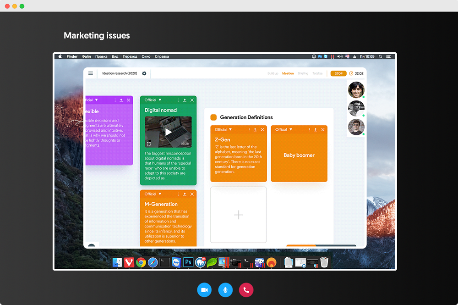This screenshot has width=458, height=305.
Task: Upload the Z-Gen card
Action: pyautogui.click(x=255, y=129)
